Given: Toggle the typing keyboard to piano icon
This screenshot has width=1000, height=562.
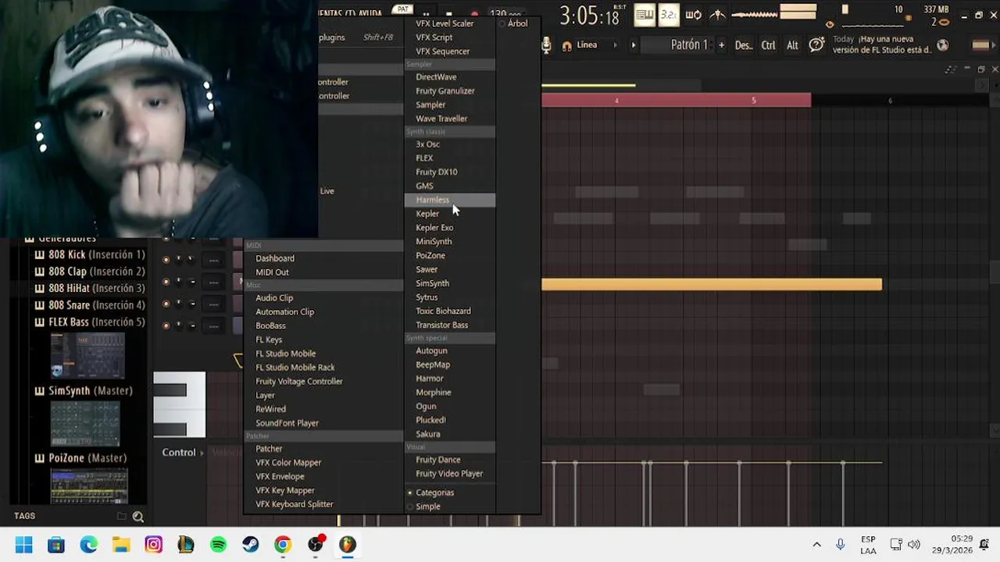Looking at the screenshot, I should (645, 14).
